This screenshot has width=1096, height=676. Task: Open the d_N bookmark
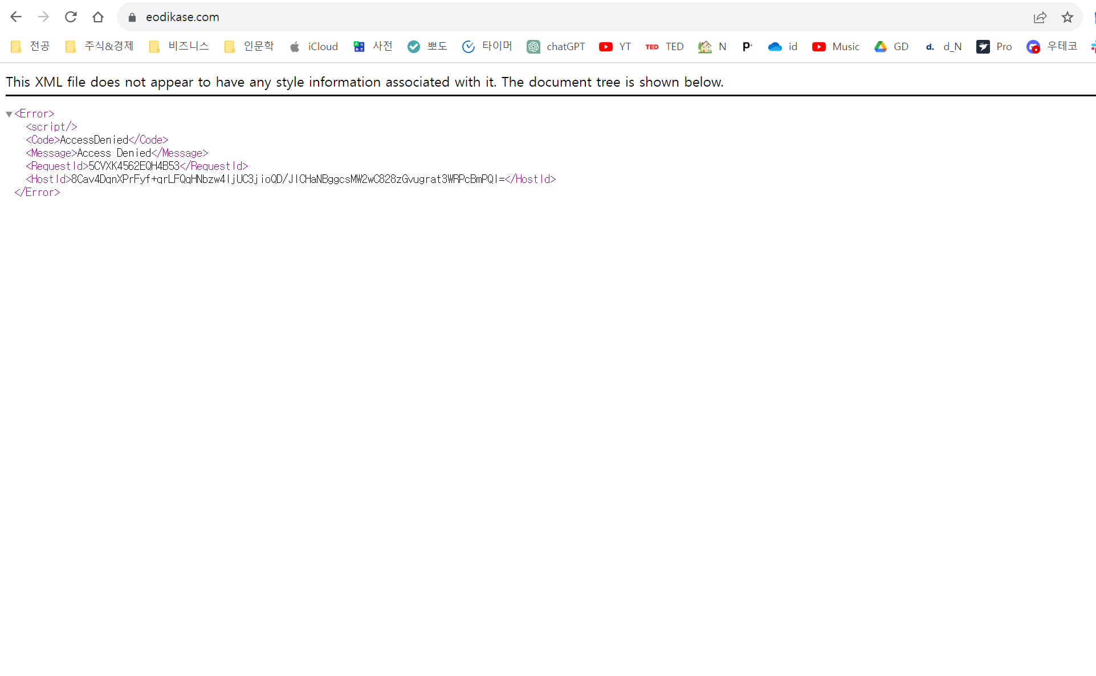[944, 46]
